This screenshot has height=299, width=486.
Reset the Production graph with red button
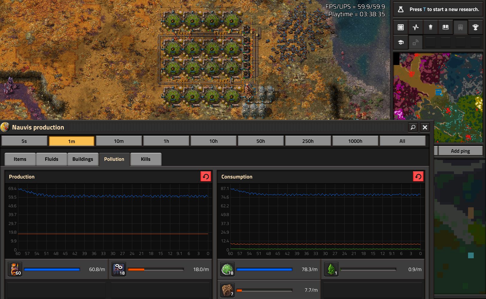click(206, 176)
